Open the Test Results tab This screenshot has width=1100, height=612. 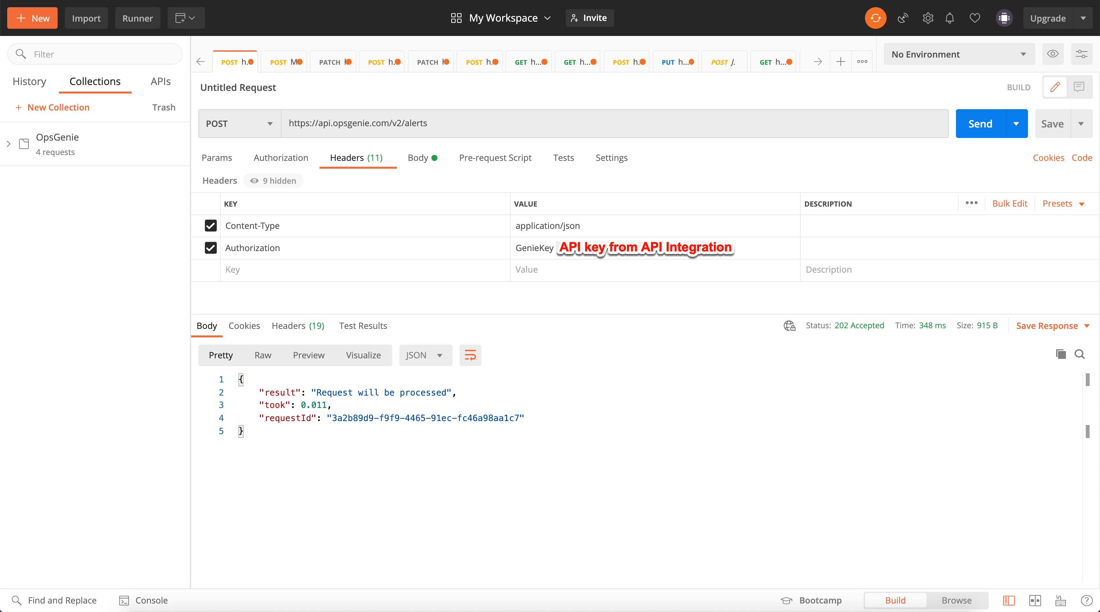(362, 325)
